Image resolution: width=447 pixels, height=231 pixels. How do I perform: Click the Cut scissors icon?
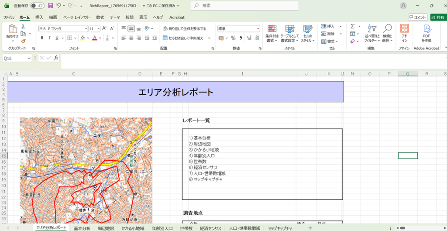coord(23,27)
